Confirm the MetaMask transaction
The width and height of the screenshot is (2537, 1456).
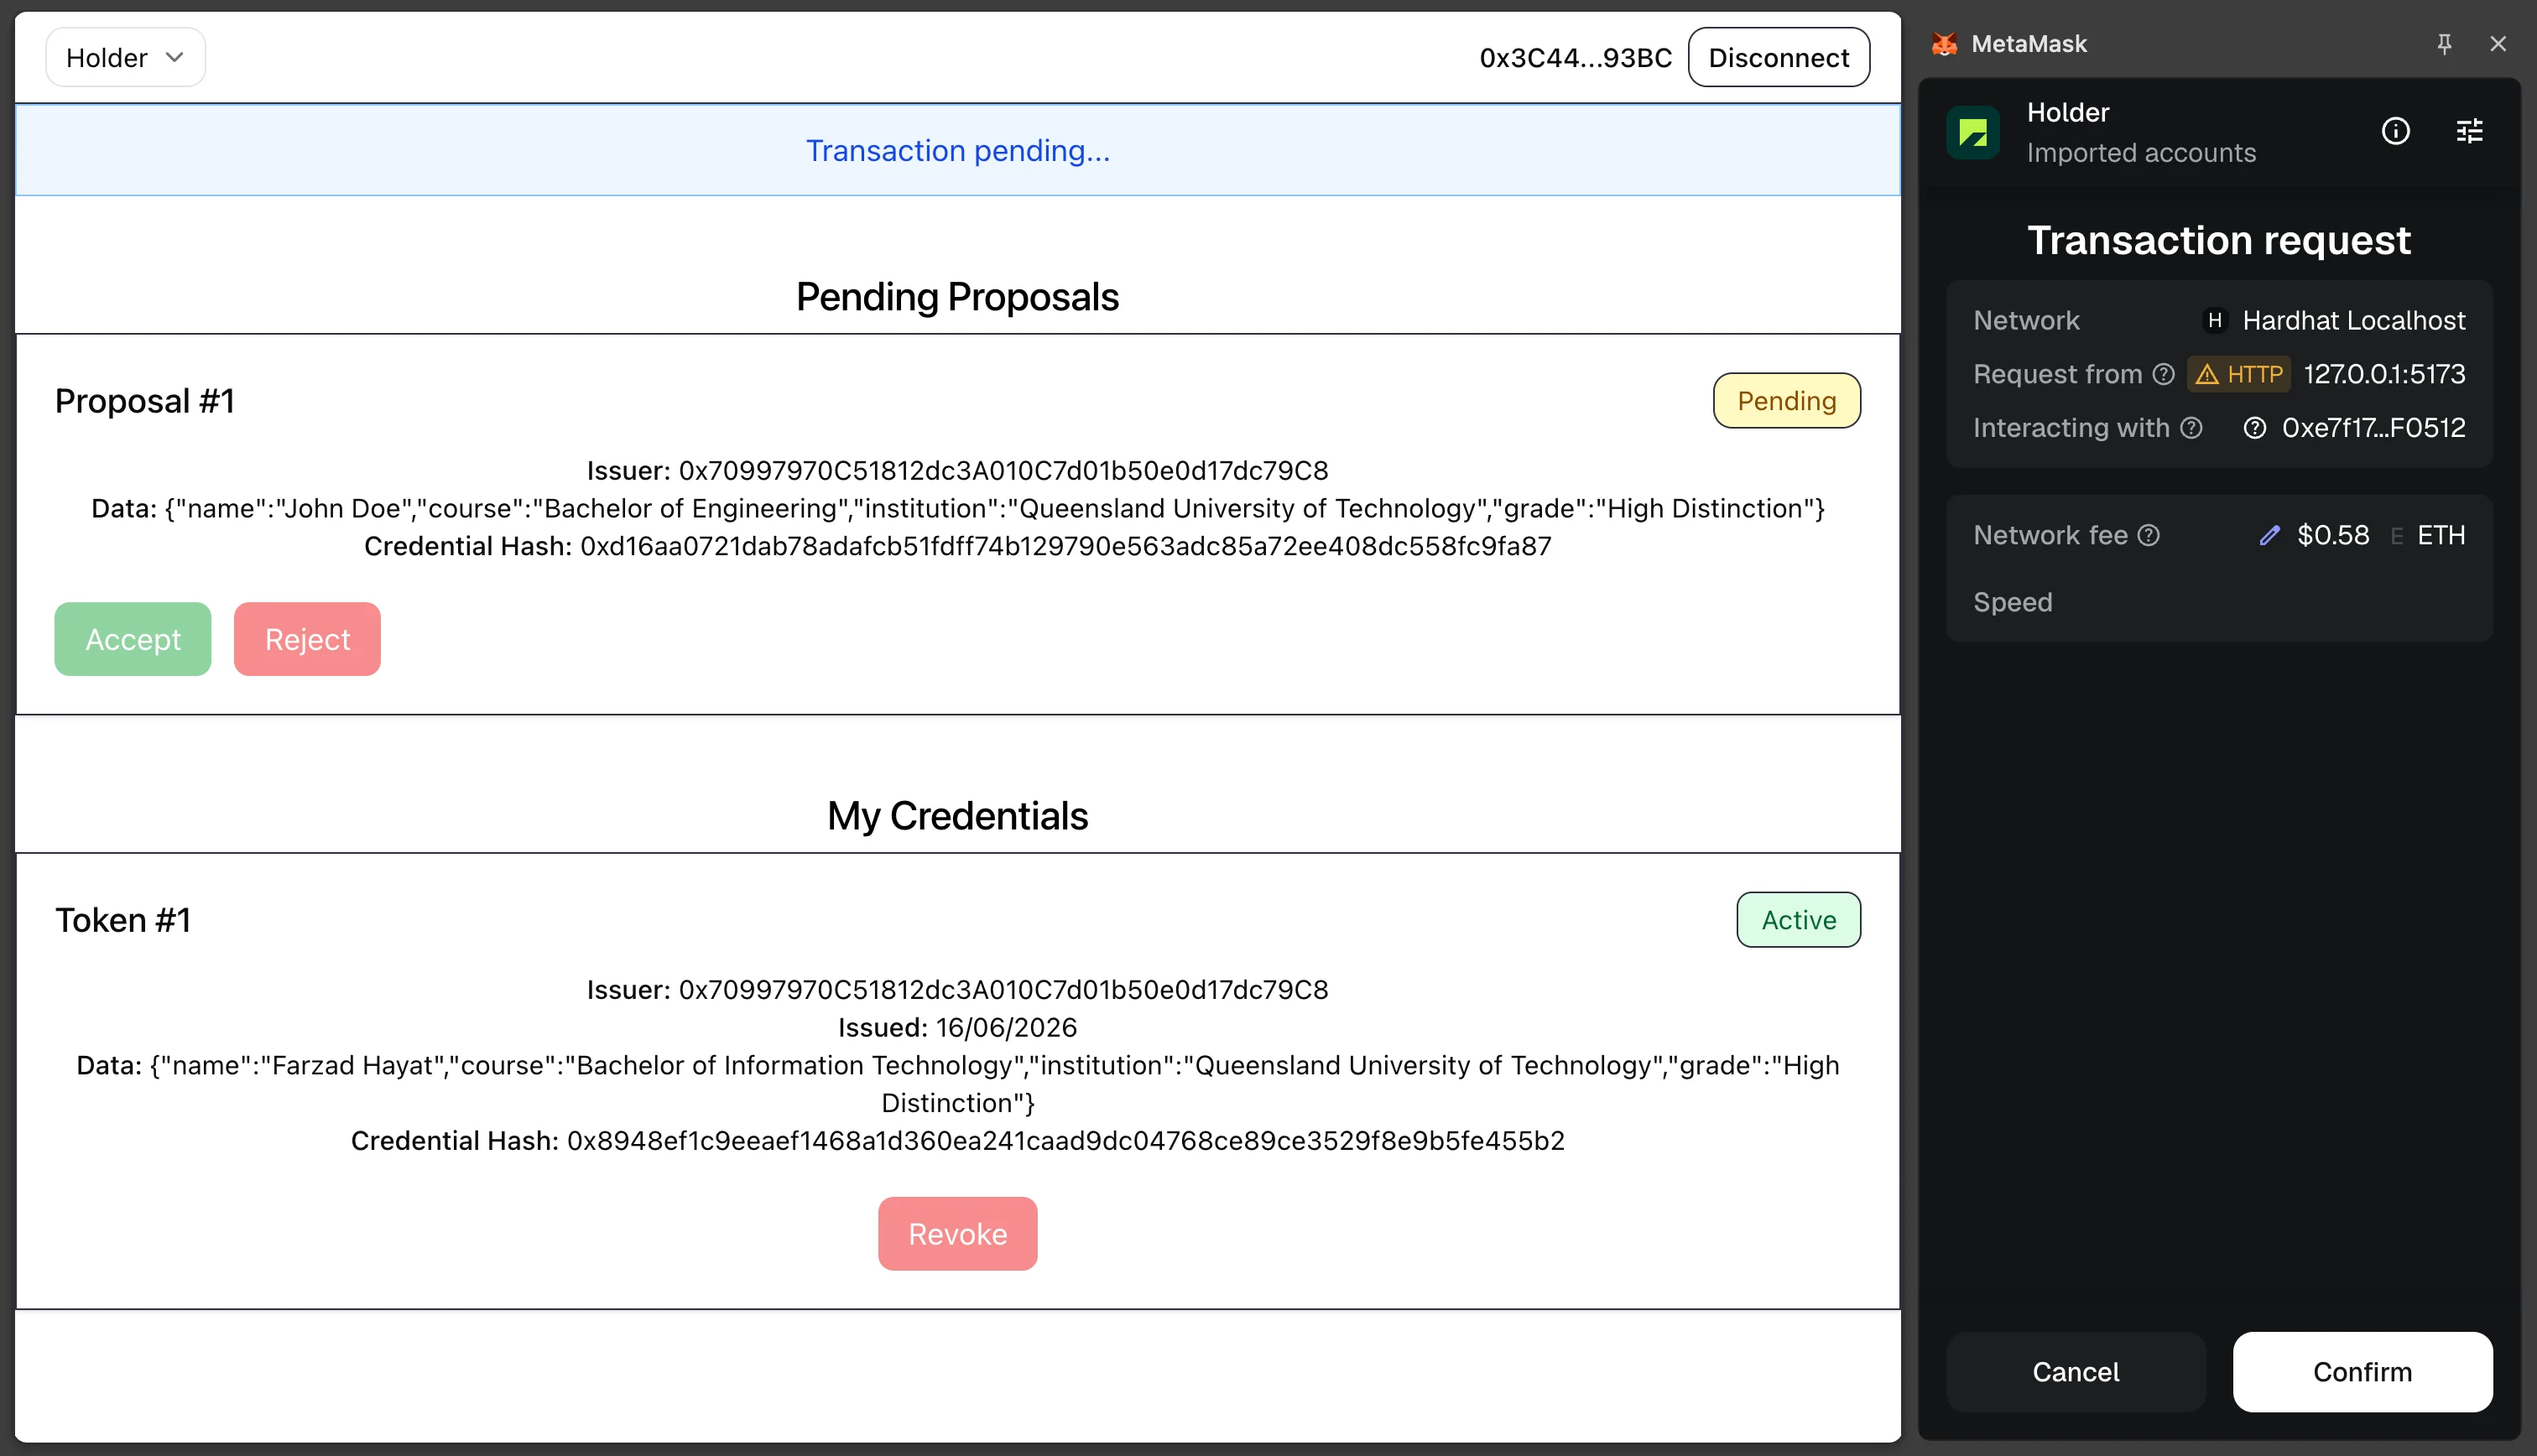point(2362,1372)
